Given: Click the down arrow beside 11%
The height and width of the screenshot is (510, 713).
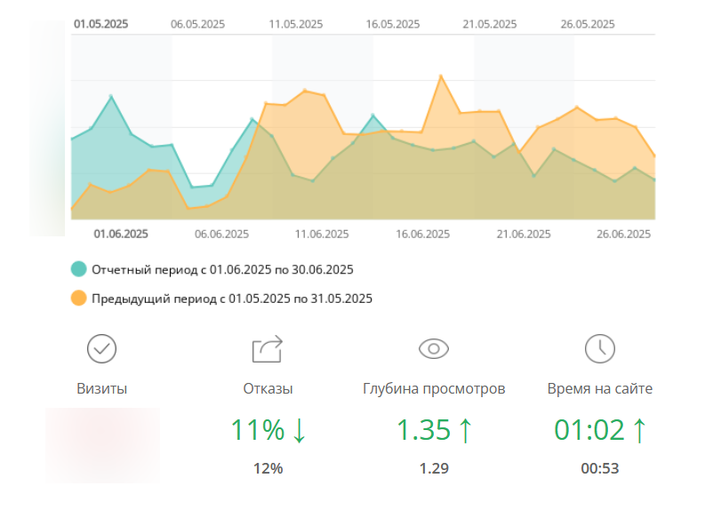Looking at the screenshot, I should (299, 430).
